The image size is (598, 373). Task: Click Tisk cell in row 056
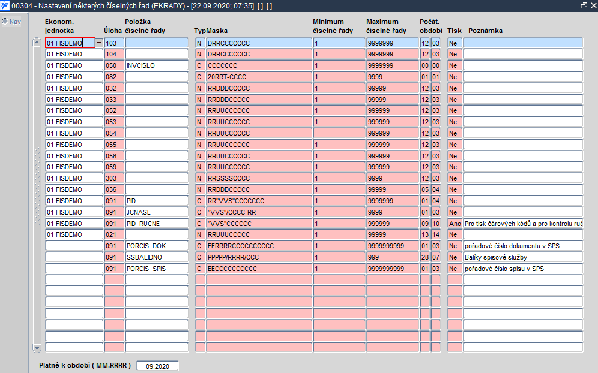coord(455,156)
